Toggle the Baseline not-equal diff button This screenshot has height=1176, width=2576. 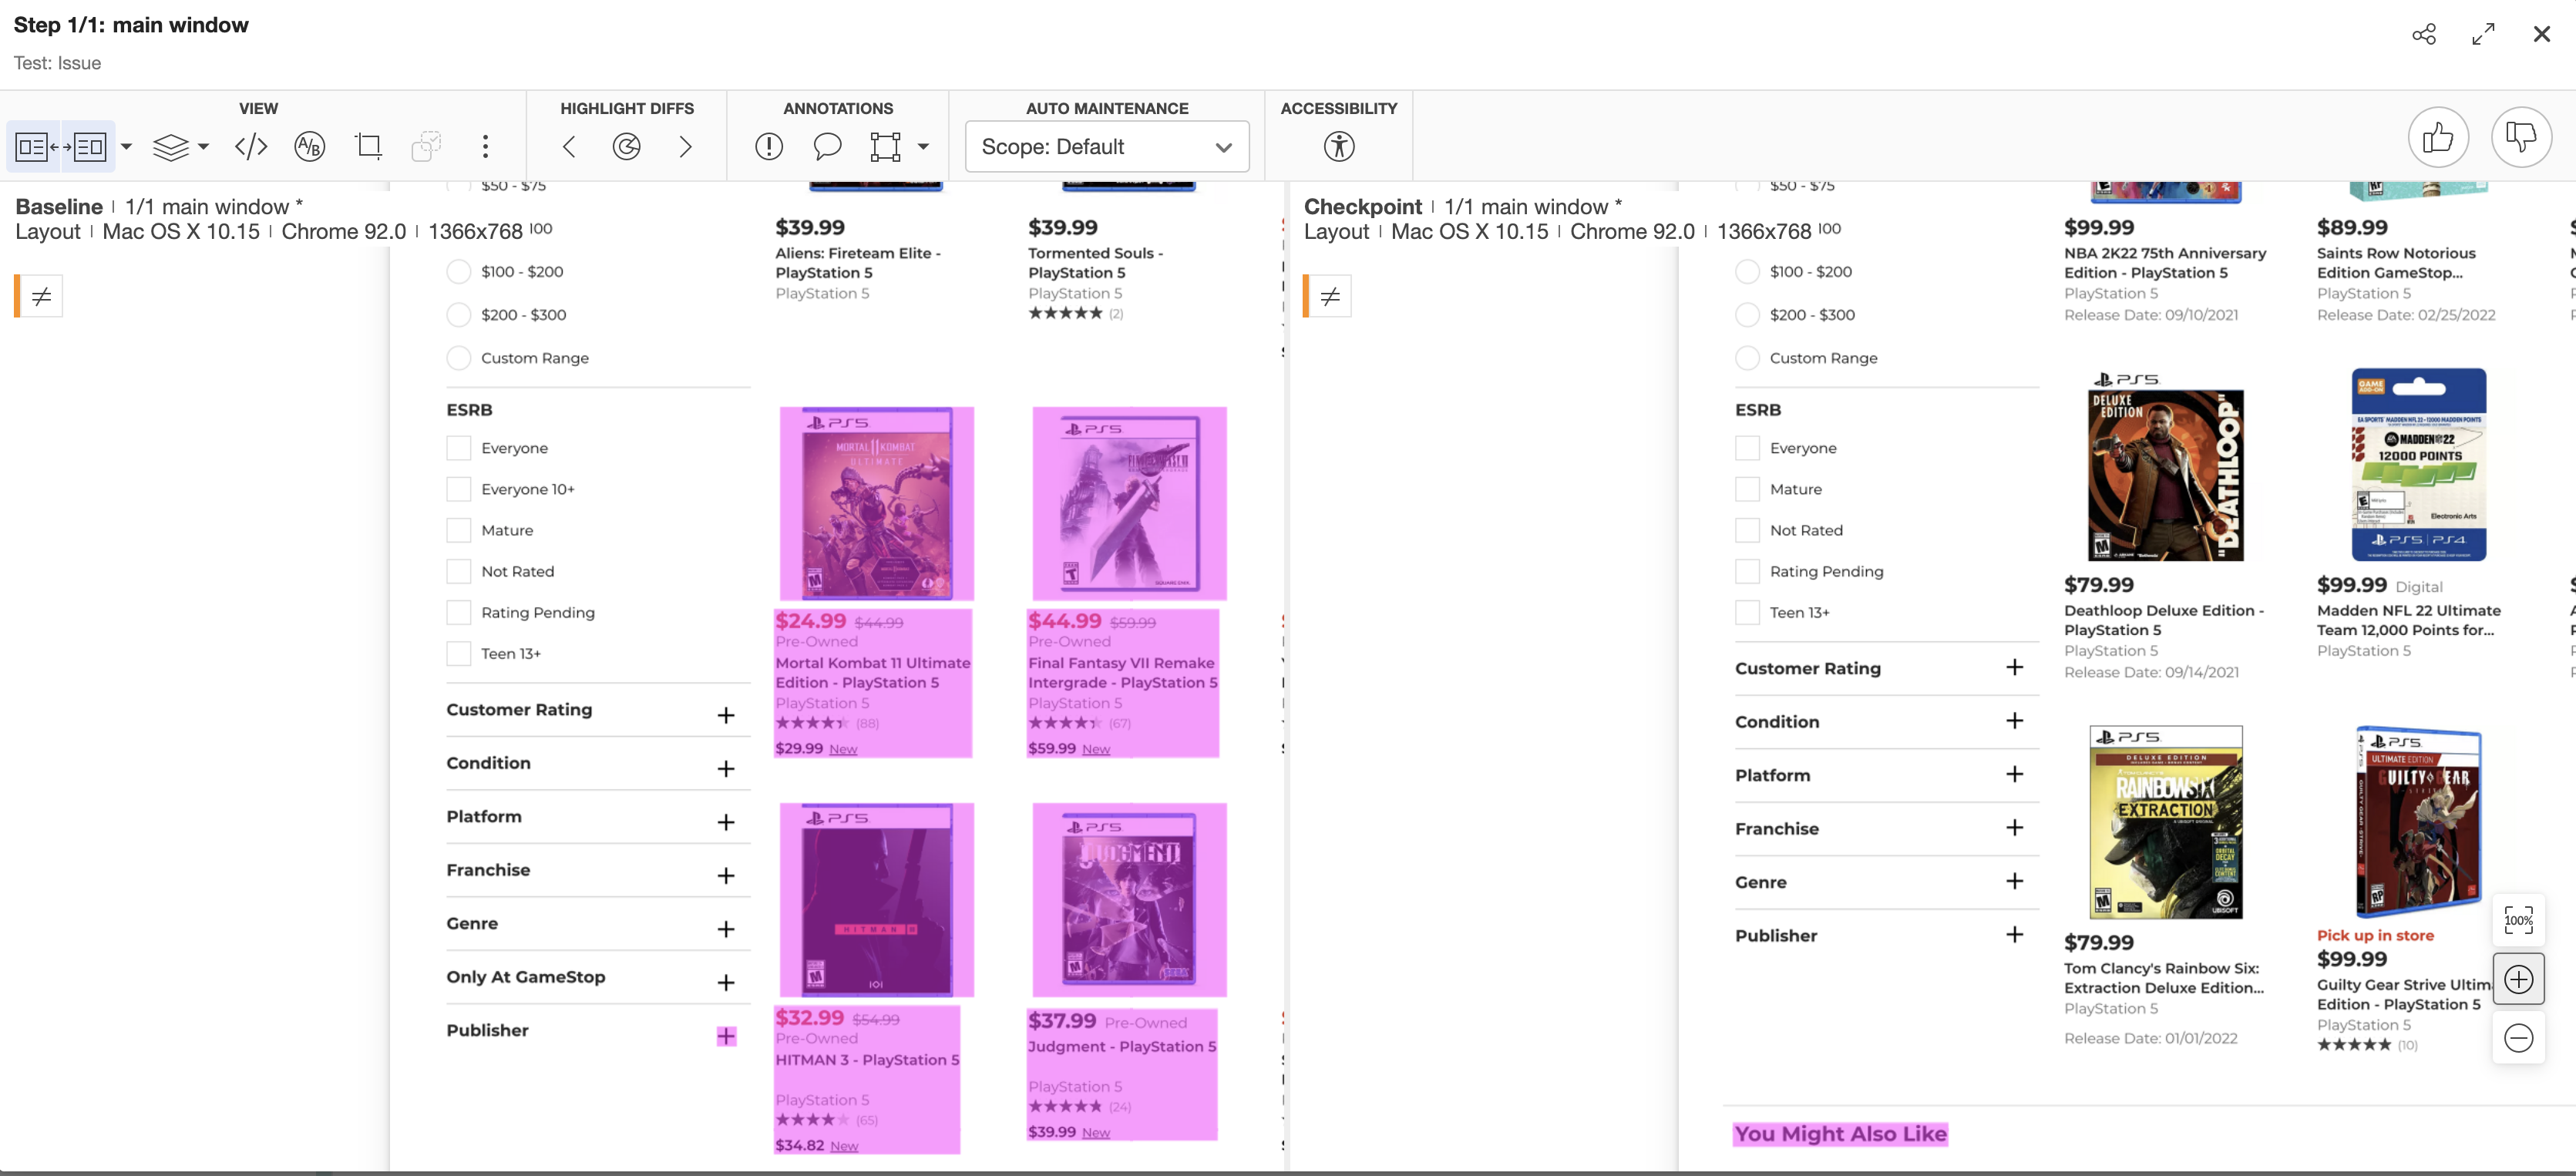click(x=41, y=296)
